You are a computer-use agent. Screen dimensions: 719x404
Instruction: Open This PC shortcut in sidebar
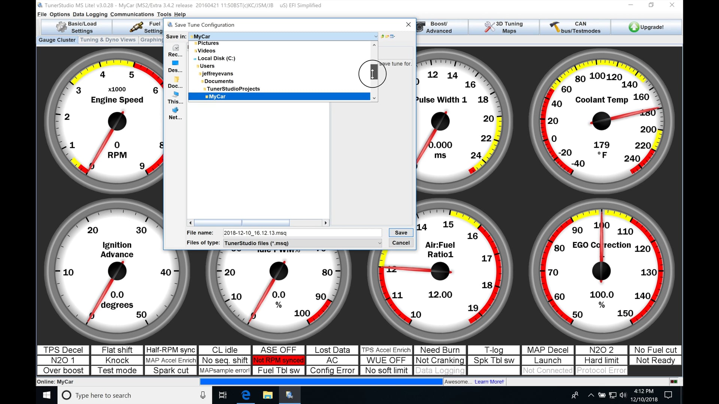pyautogui.click(x=175, y=98)
